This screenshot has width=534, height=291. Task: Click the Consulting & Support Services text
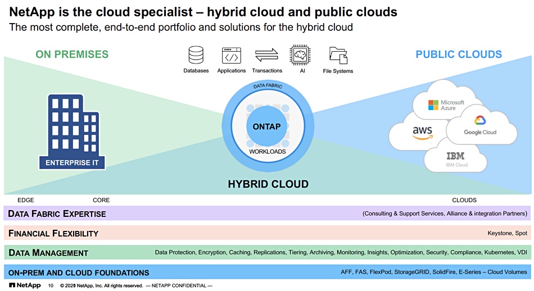pos(445,213)
